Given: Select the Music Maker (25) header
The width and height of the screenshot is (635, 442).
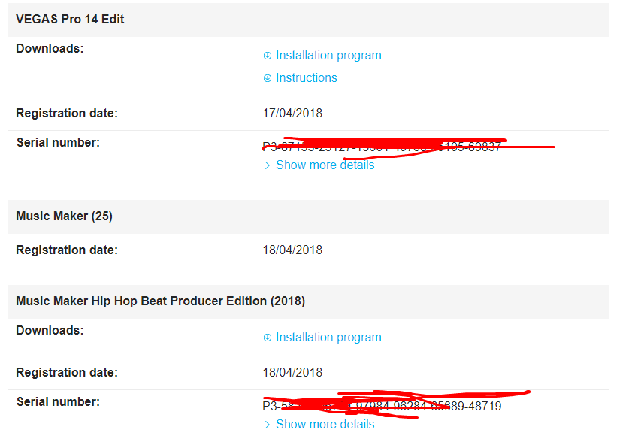Looking at the screenshot, I should coord(65,216).
